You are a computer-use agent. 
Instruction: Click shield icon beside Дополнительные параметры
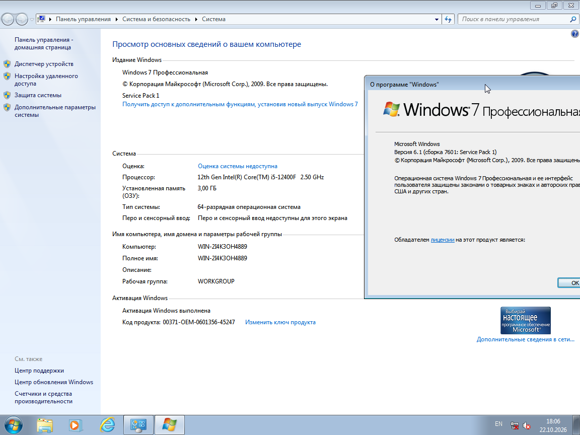7,108
